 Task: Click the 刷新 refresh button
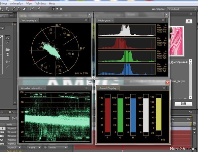[x=183, y=104]
